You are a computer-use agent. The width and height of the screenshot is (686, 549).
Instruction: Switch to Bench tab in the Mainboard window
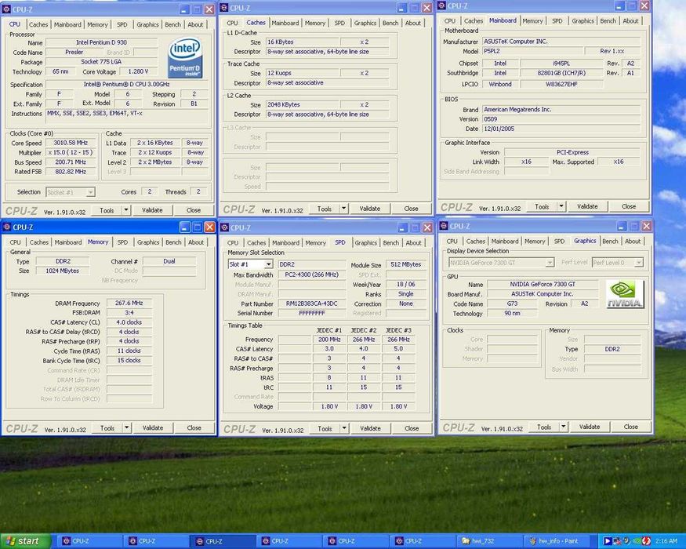[608, 20]
